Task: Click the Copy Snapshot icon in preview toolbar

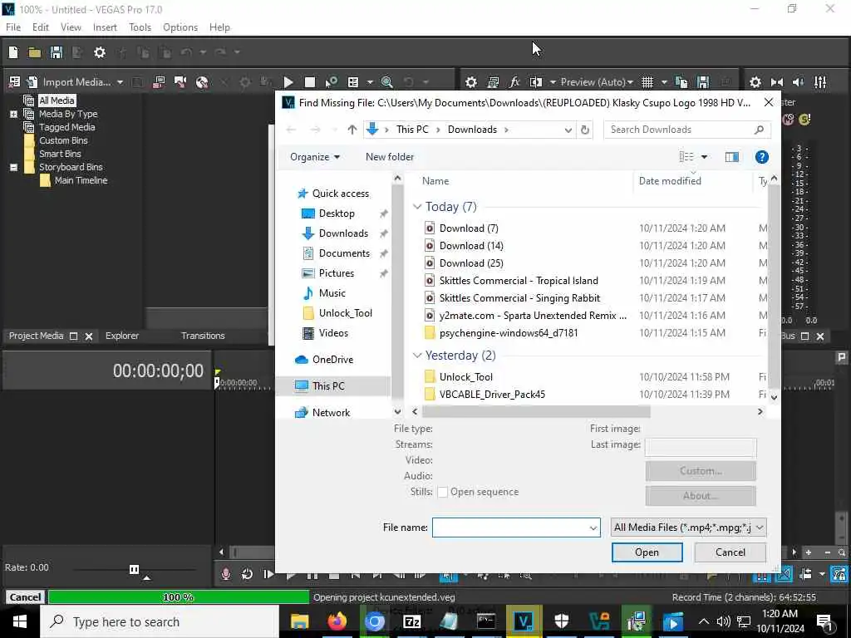Action: coord(681,82)
